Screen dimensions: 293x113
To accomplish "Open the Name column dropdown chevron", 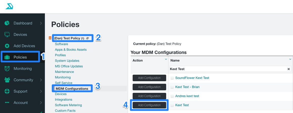I will point(290,59).
